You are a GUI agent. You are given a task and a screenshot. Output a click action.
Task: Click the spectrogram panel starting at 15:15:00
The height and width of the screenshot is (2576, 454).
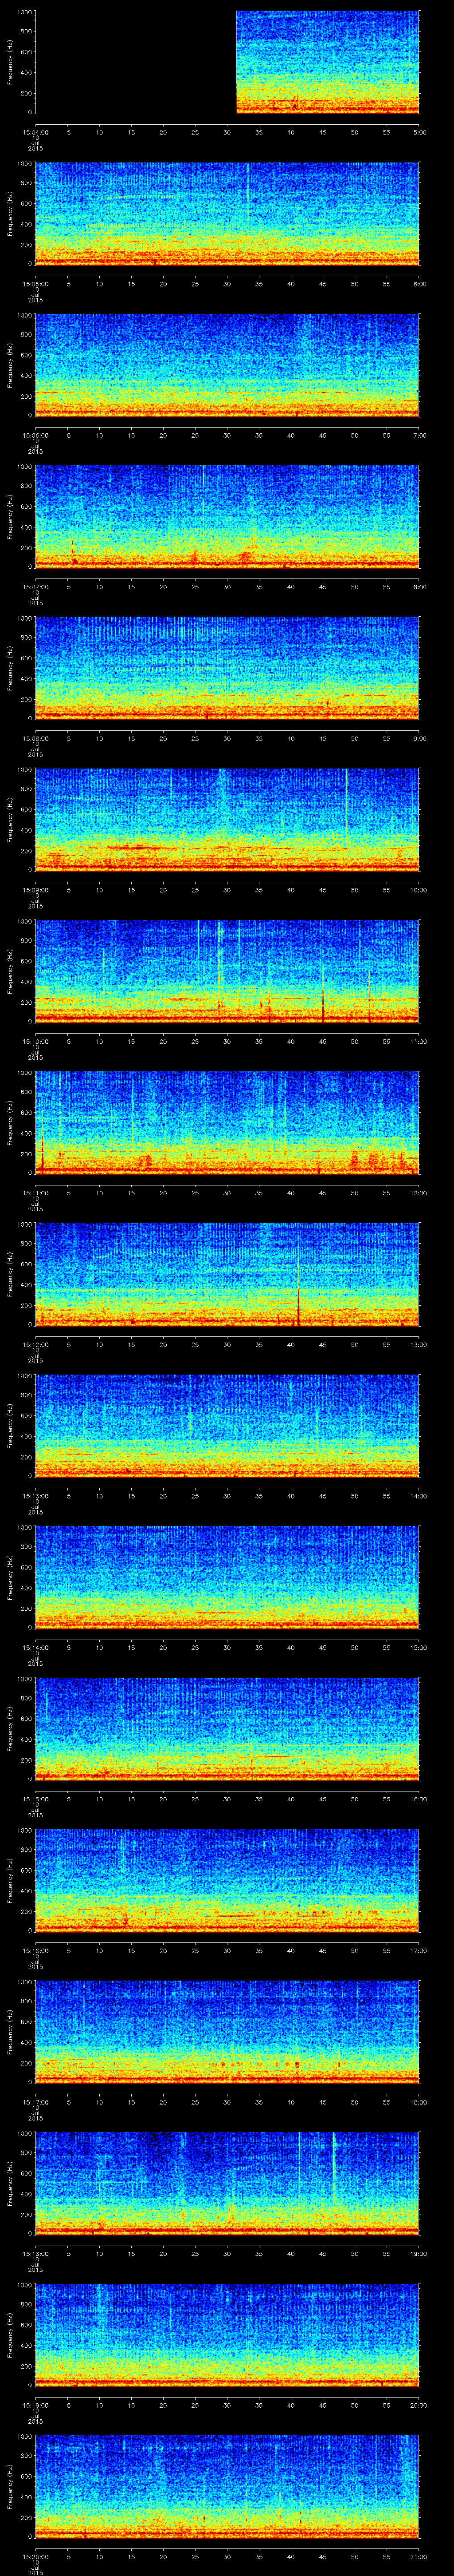[227, 1728]
